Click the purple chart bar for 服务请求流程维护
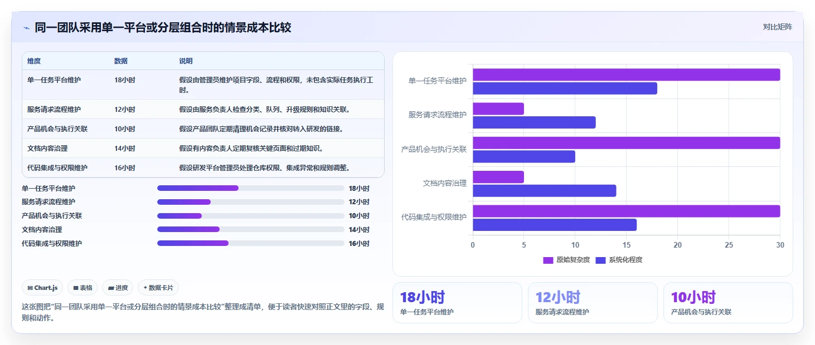The width and height of the screenshot is (815, 345). pyautogui.click(x=498, y=109)
